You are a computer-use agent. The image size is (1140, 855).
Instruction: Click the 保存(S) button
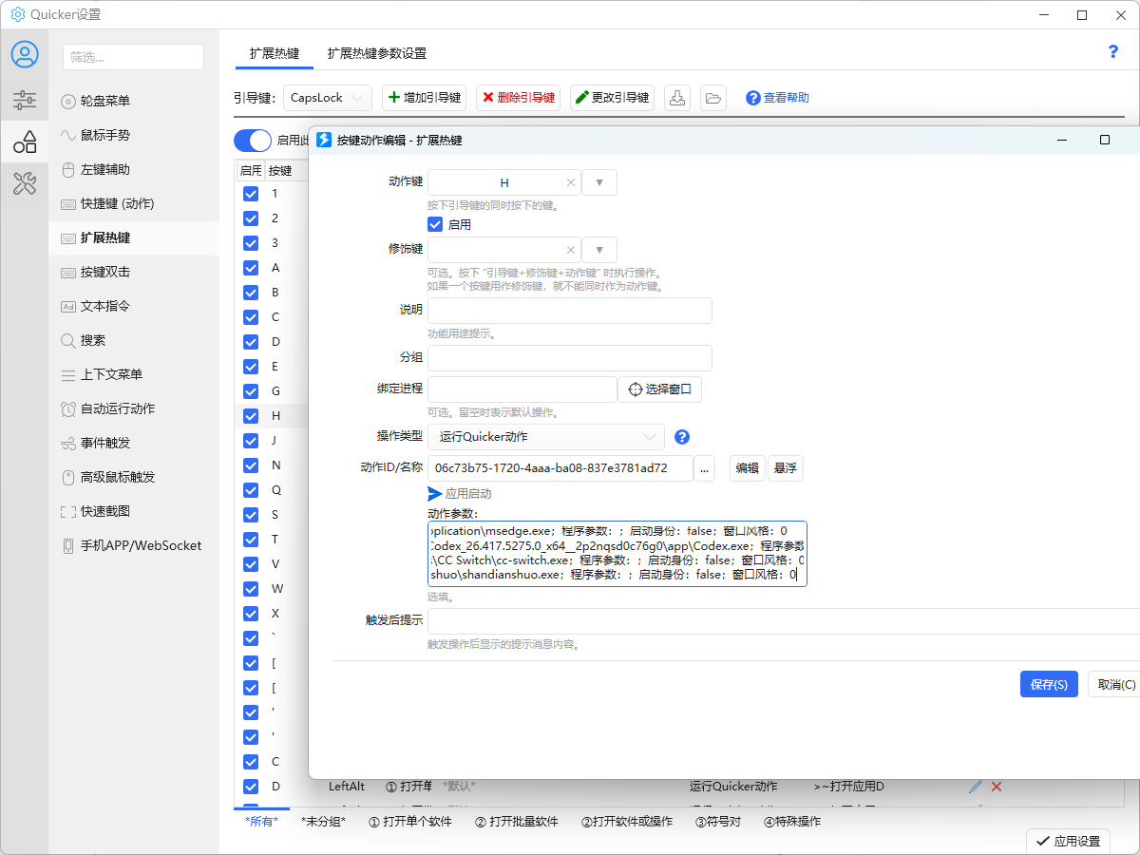point(1049,684)
